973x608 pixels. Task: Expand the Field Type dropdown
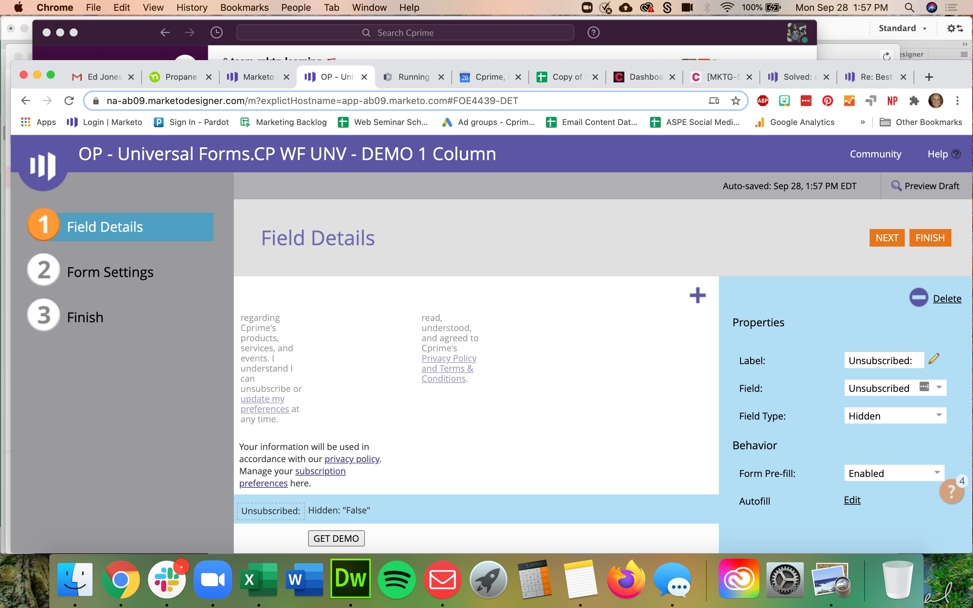[x=939, y=415]
